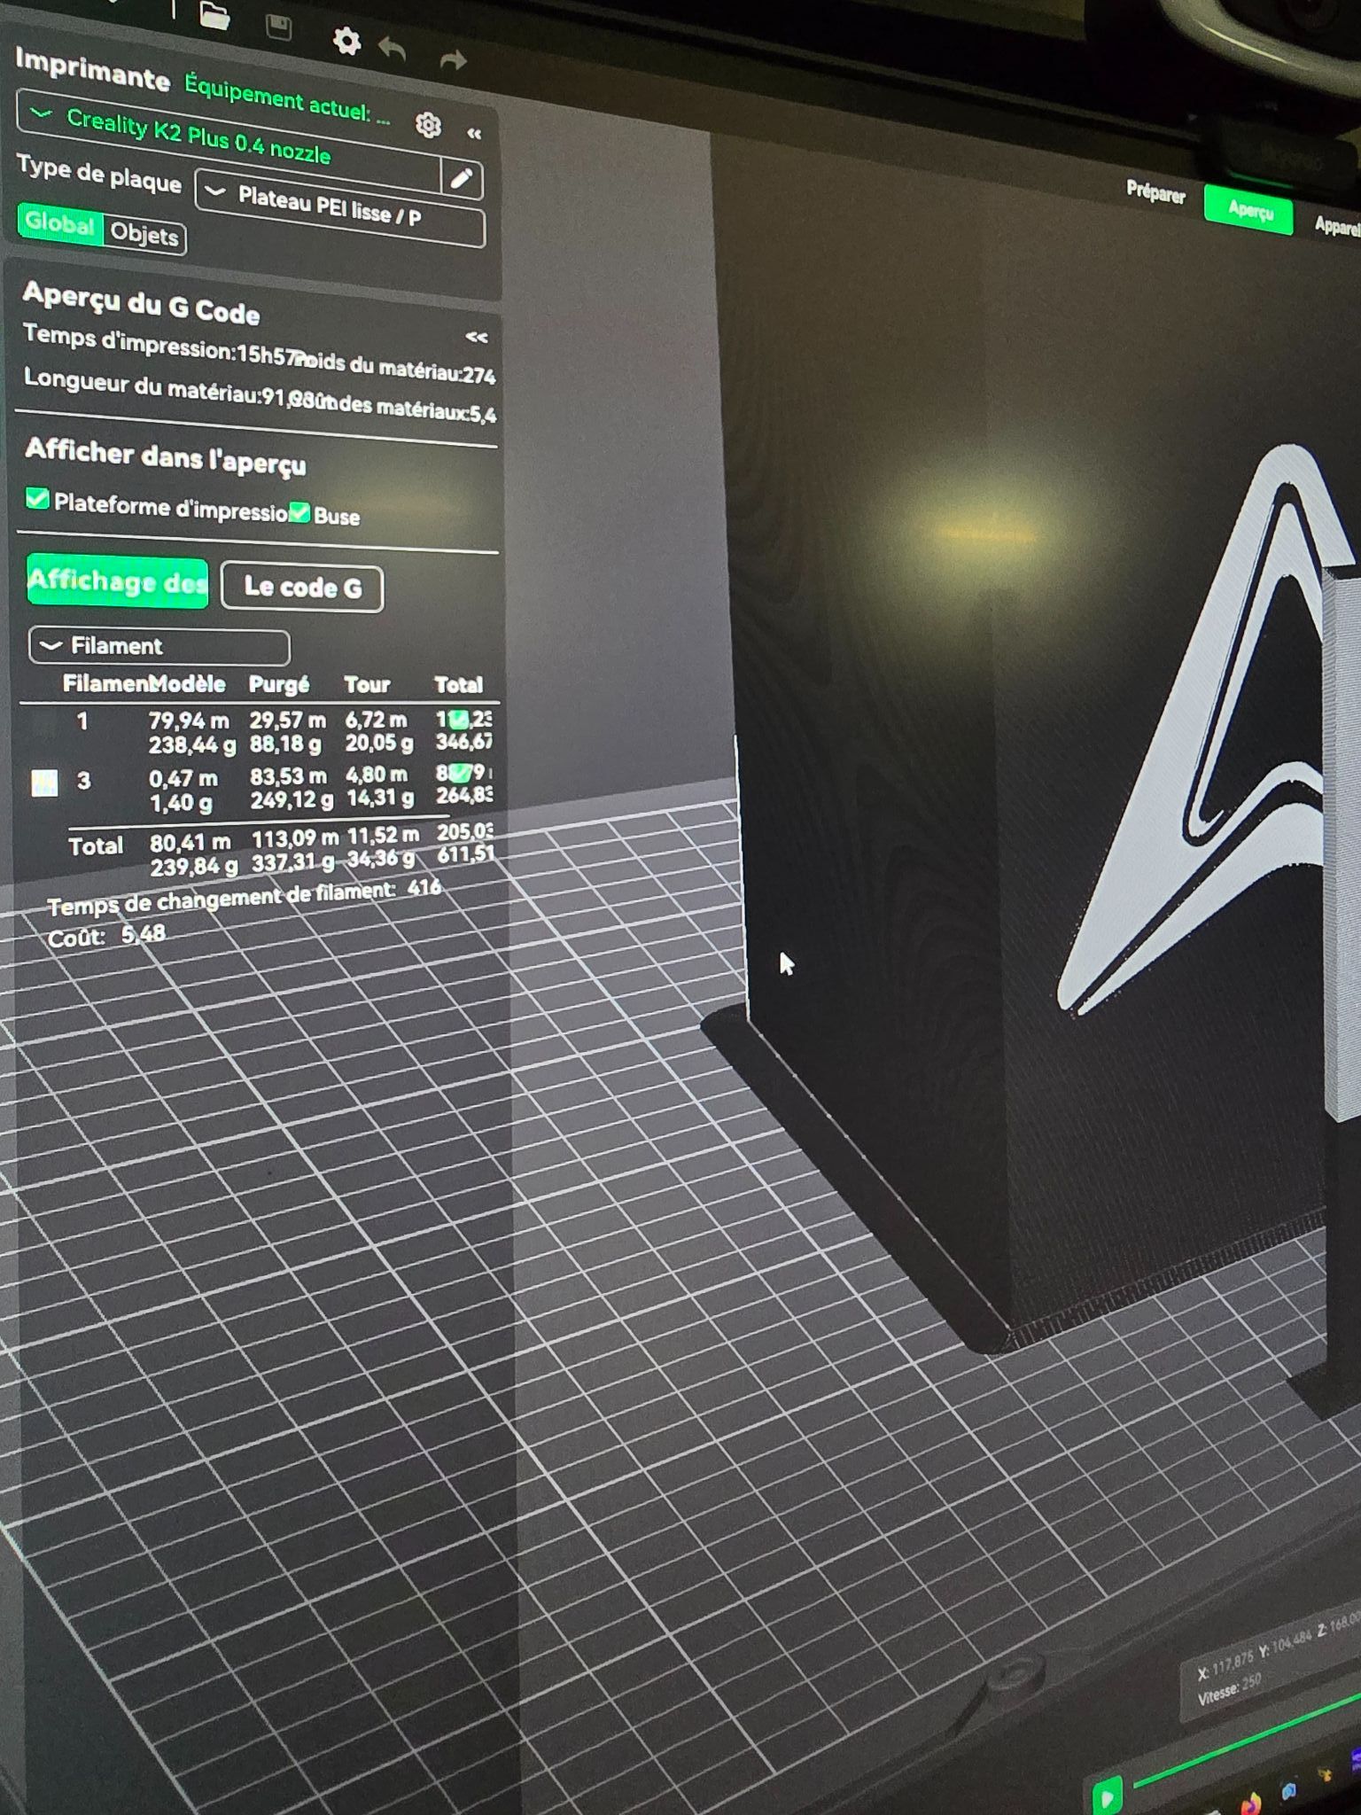Screen dimensions: 1361x1815
Task: Open the Filament view type dropdown
Action: (x=159, y=646)
